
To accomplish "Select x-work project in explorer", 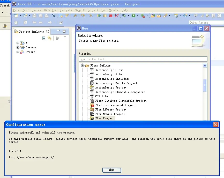I will tap(31, 52).
